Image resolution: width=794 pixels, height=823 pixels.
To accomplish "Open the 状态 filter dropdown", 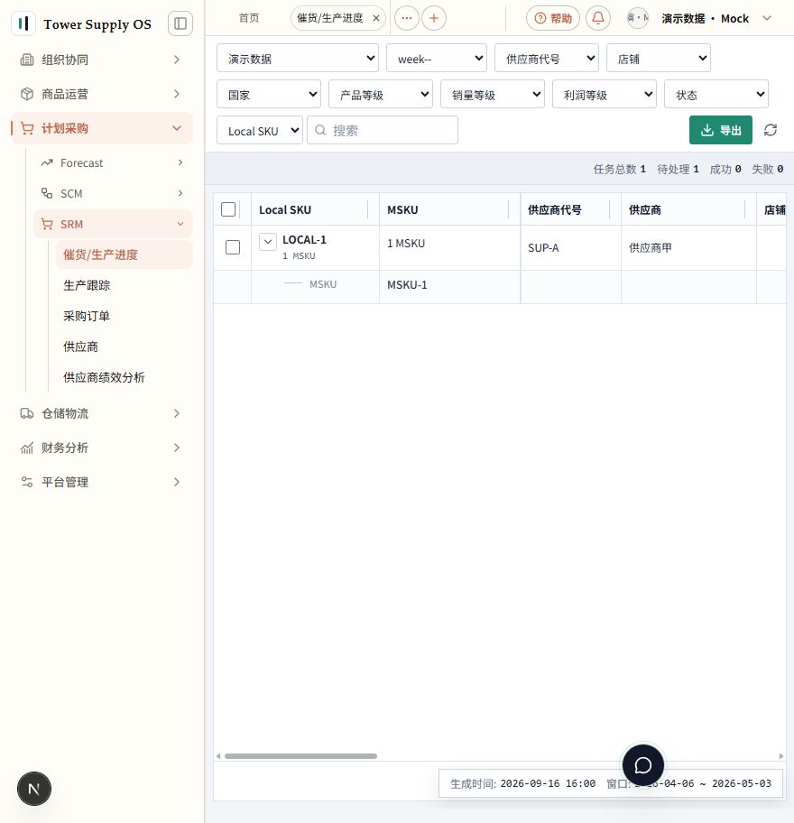I will (716, 95).
